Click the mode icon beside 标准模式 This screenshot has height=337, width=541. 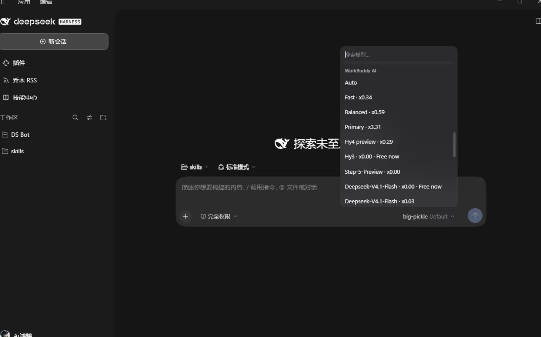coord(221,167)
